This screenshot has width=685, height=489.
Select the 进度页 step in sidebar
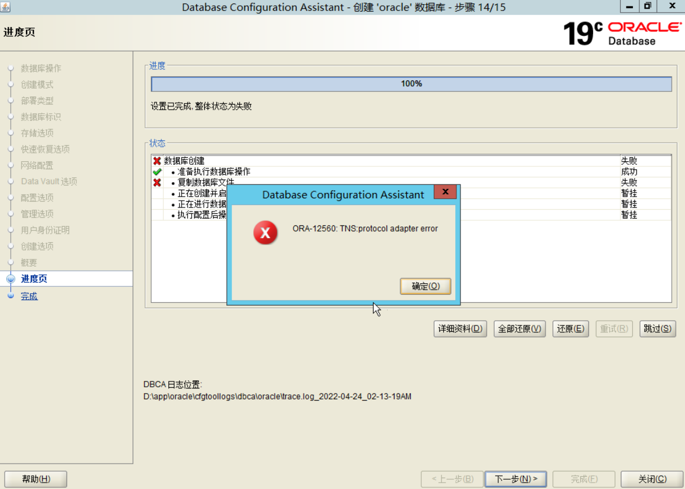tap(34, 279)
